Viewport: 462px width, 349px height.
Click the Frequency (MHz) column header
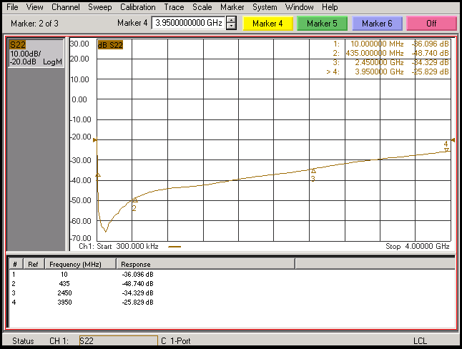[x=80, y=264]
